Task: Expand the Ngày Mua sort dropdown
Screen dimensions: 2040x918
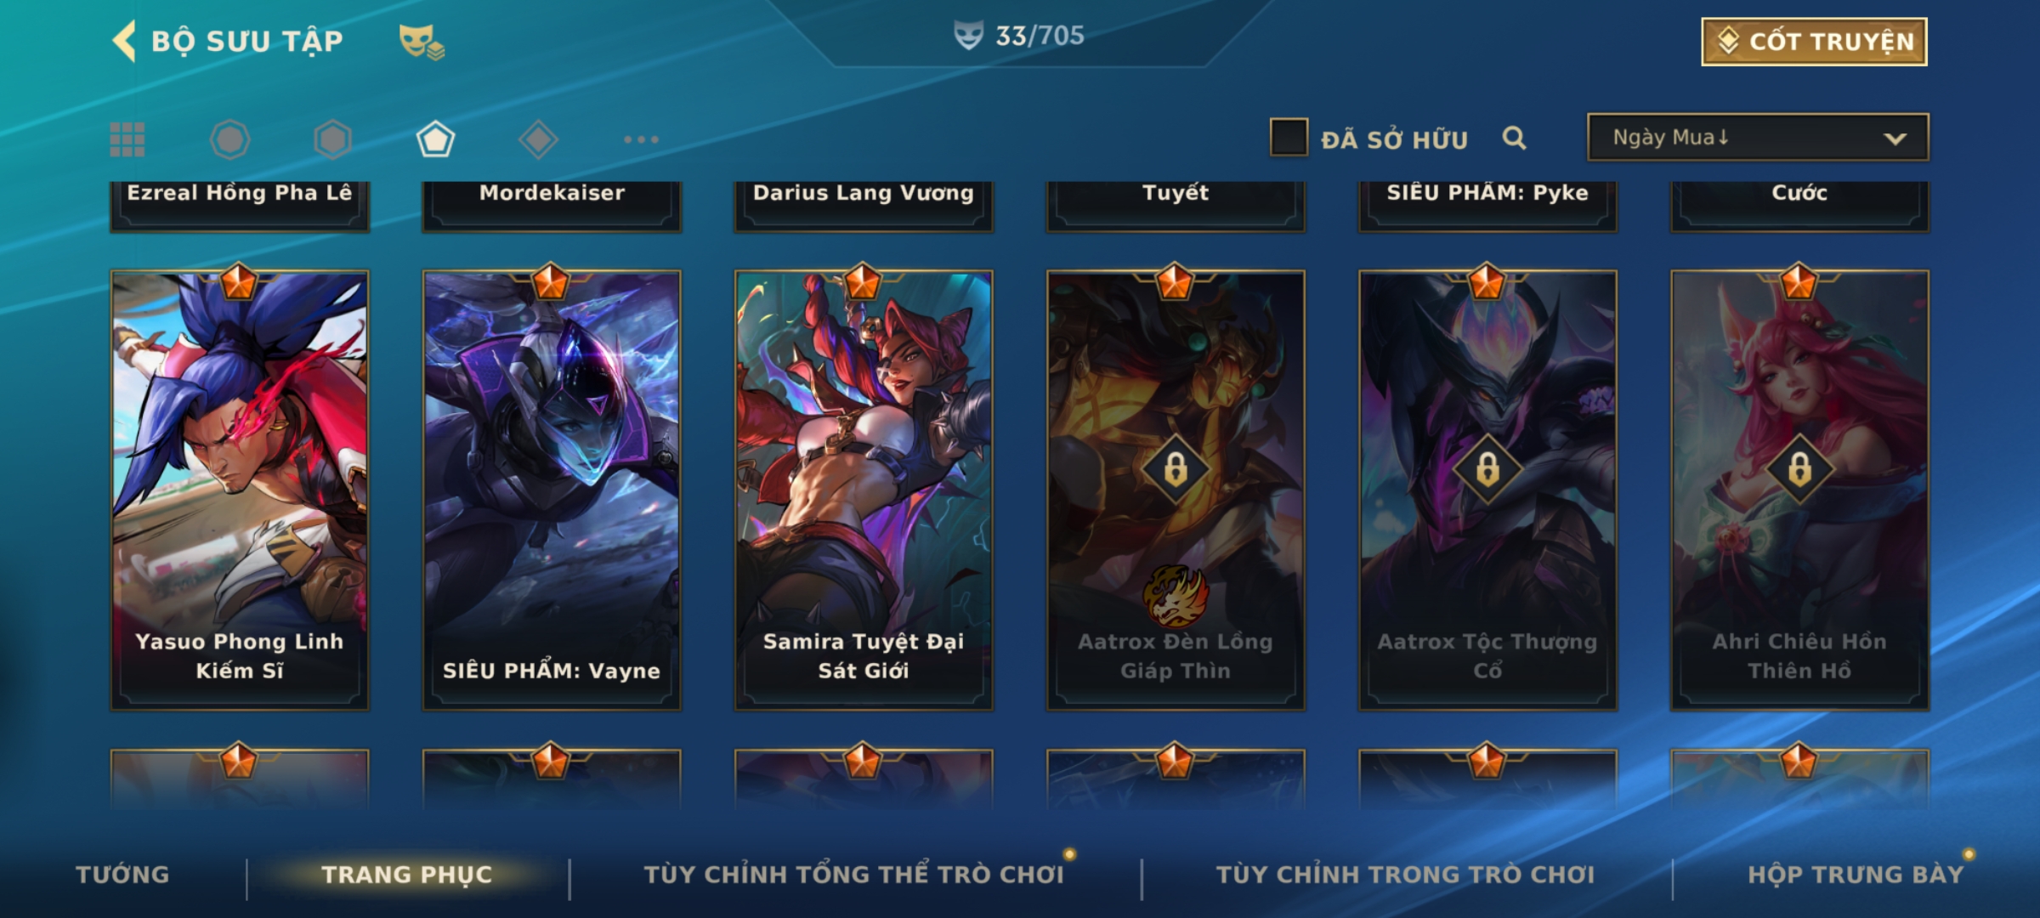Action: pyautogui.click(x=1758, y=137)
